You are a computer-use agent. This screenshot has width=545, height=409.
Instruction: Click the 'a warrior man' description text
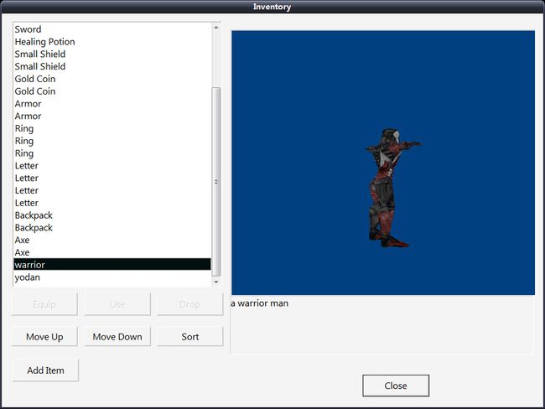tap(260, 303)
